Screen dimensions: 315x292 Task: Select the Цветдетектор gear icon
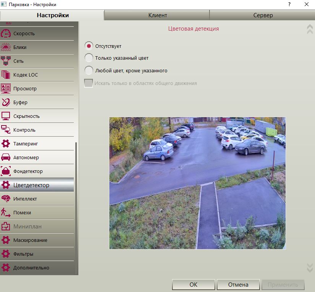(x=6, y=185)
